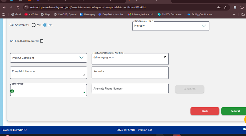Open the browser extensions puzzle icon

(242, 7)
